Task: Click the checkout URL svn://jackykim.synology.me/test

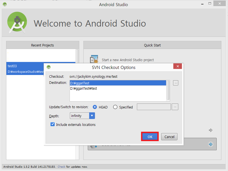Action: pyautogui.click(x=93, y=77)
